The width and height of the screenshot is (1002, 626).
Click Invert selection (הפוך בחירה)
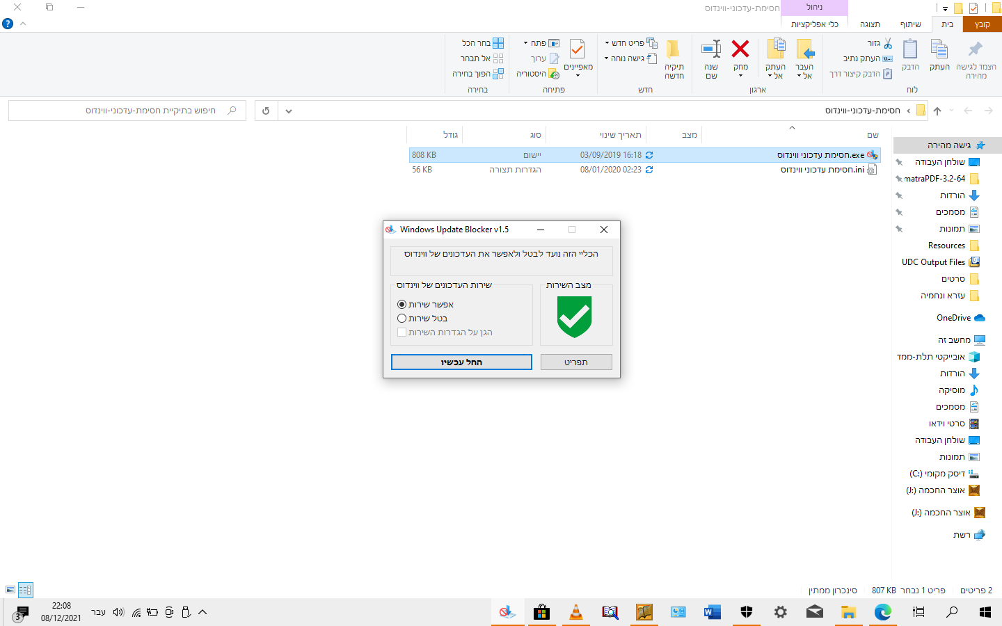pos(478,74)
